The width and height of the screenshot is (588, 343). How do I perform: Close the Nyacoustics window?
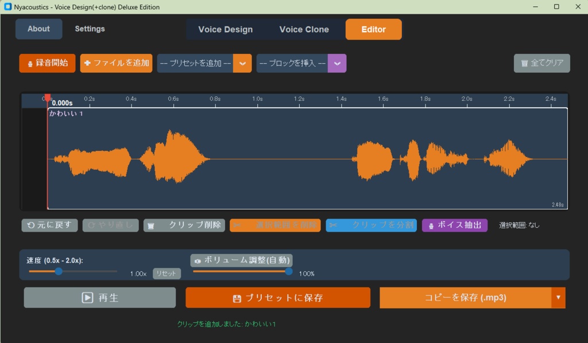tap(578, 7)
